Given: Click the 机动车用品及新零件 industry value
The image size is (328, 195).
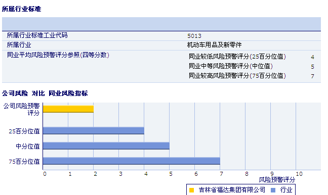Looking at the screenshot, I should (215, 45).
